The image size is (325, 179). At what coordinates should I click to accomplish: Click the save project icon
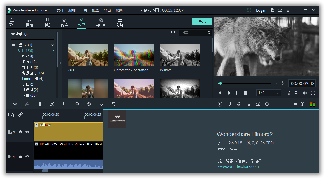[272, 10]
